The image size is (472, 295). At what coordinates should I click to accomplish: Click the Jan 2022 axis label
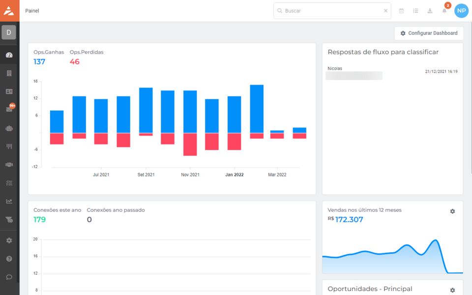(235, 175)
